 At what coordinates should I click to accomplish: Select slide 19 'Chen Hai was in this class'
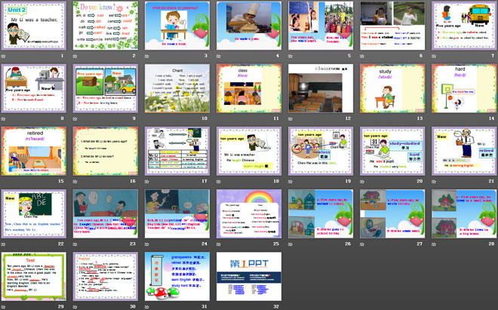coord(321,151)
